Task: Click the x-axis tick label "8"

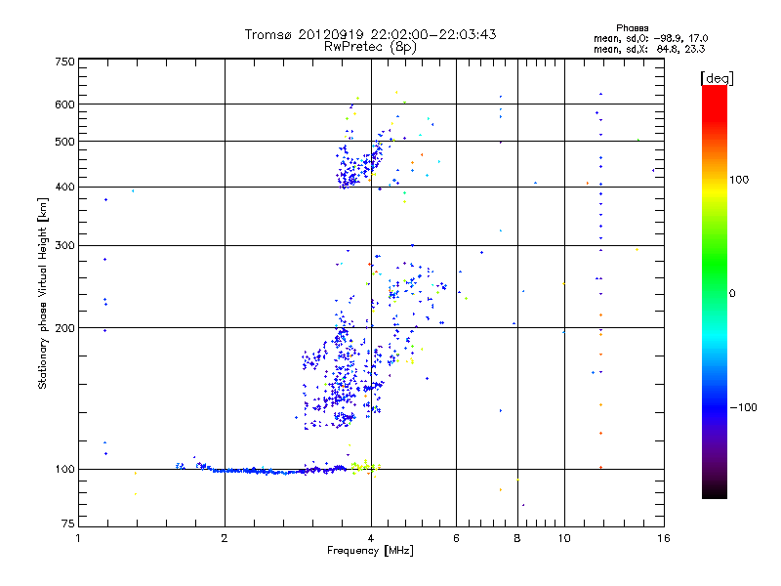Action: (517, 538)
